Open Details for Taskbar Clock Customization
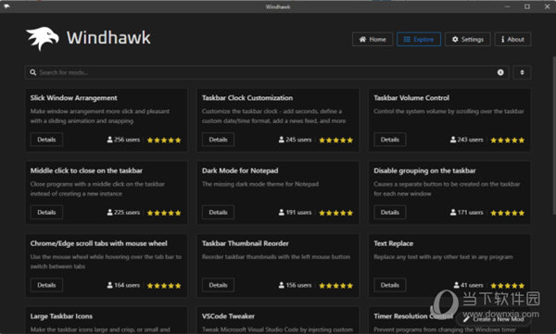Screen dimensions: 556x334 pos(218,140)
